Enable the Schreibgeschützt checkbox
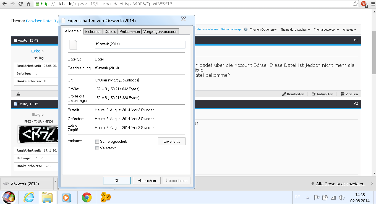 coord(97,141)
